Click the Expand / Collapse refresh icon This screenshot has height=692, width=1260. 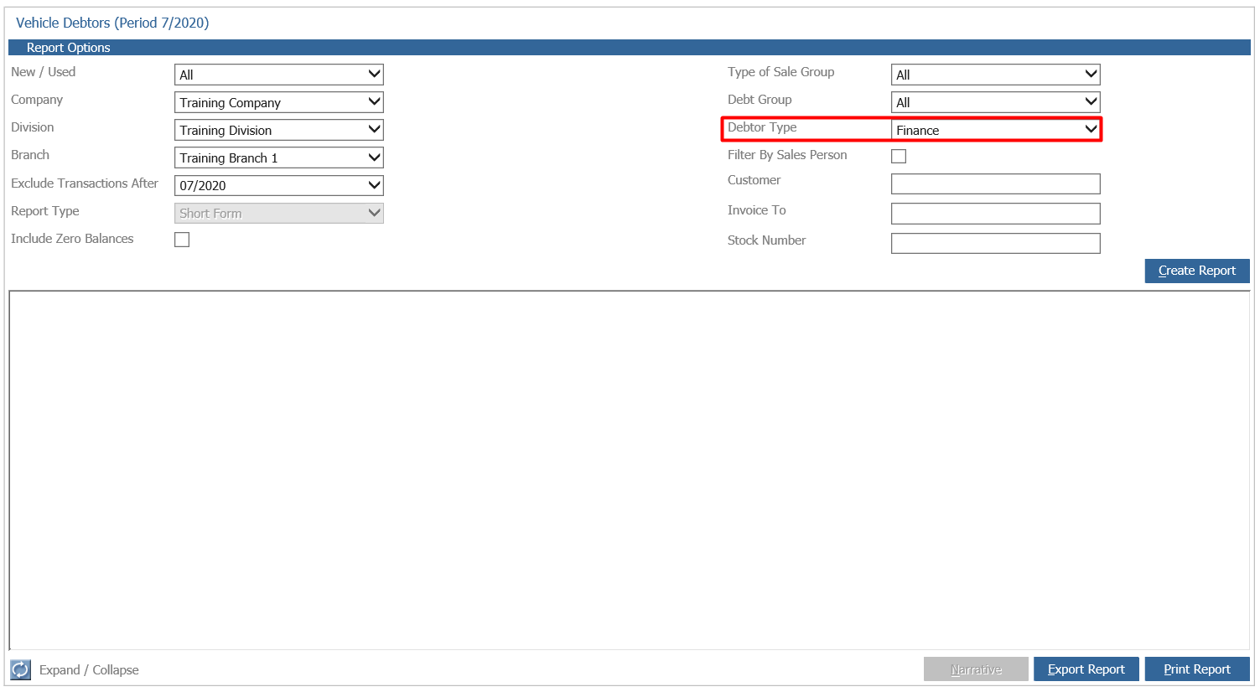click(20, 669)
